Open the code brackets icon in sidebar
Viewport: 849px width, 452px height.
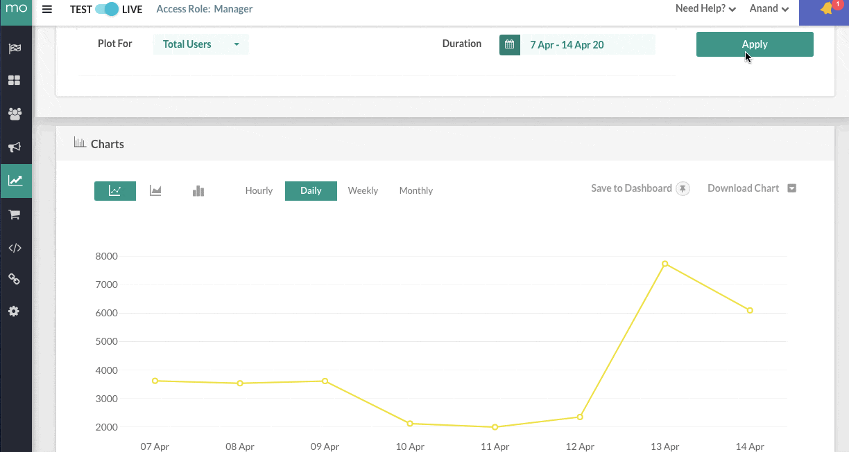coord(15,247)
